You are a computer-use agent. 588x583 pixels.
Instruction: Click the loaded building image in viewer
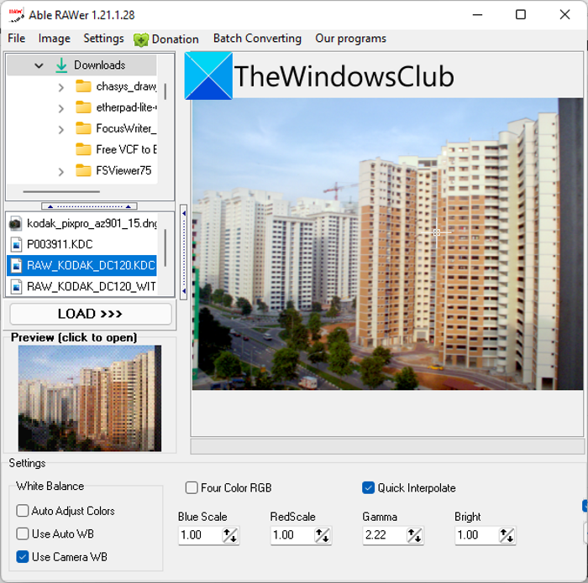point(387,244)
